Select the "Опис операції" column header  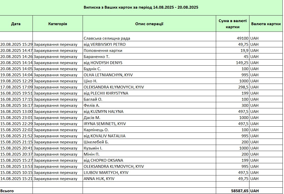pyautogui.click(x=149, y=24)
